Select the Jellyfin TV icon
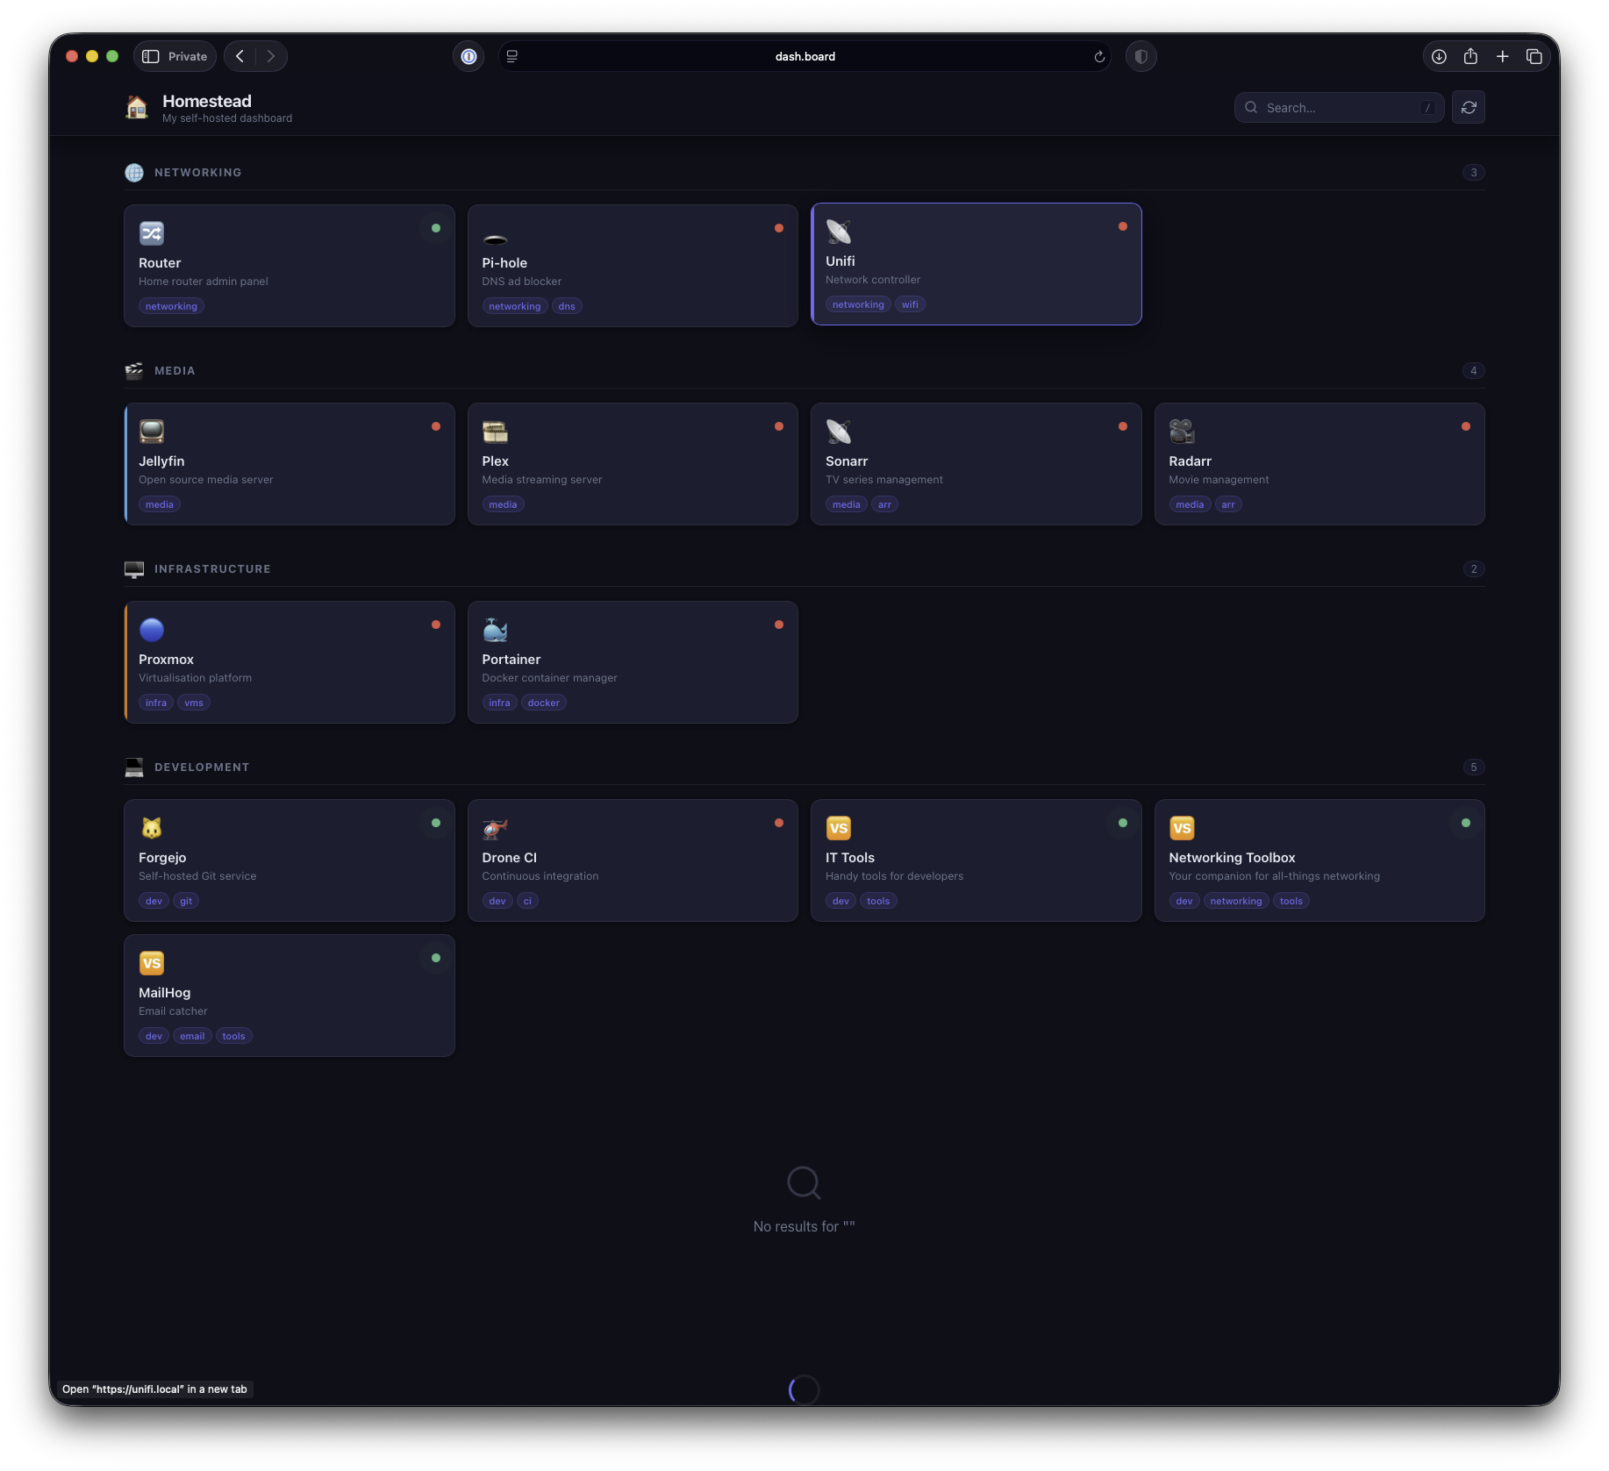 151,431
